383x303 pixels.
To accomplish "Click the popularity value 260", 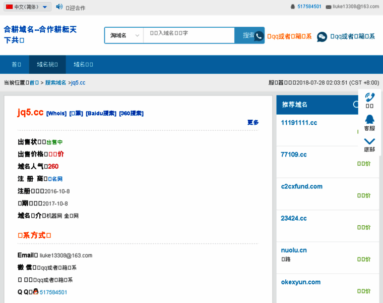I will click(53, 167).
